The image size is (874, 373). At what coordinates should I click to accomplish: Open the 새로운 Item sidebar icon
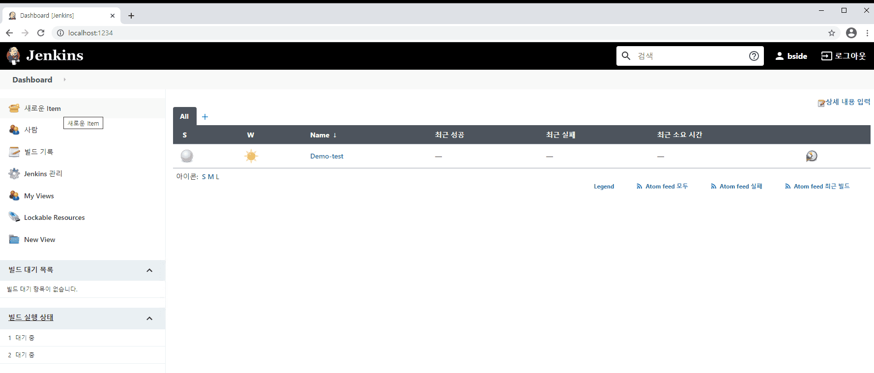(14, 108)
